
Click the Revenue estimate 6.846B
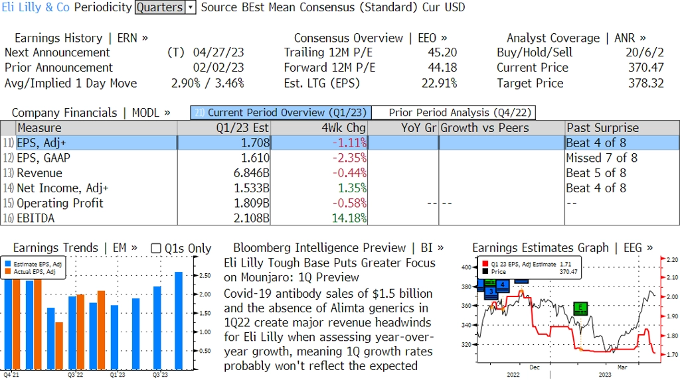pyautogui.click(x=252, y=173)
